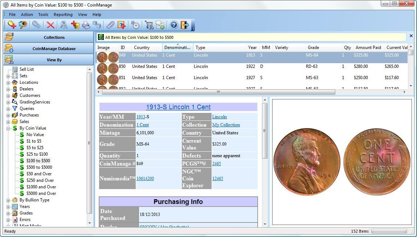
Task: Open the Tools menu
Action: pos(43,15)
